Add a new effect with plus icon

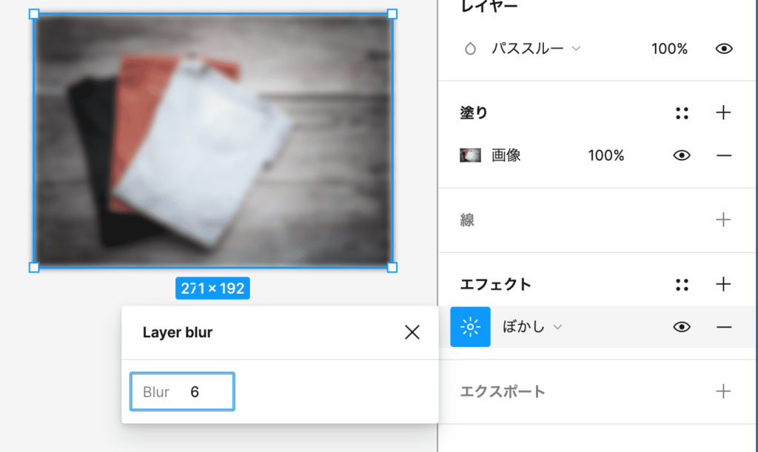coord(724,284)
